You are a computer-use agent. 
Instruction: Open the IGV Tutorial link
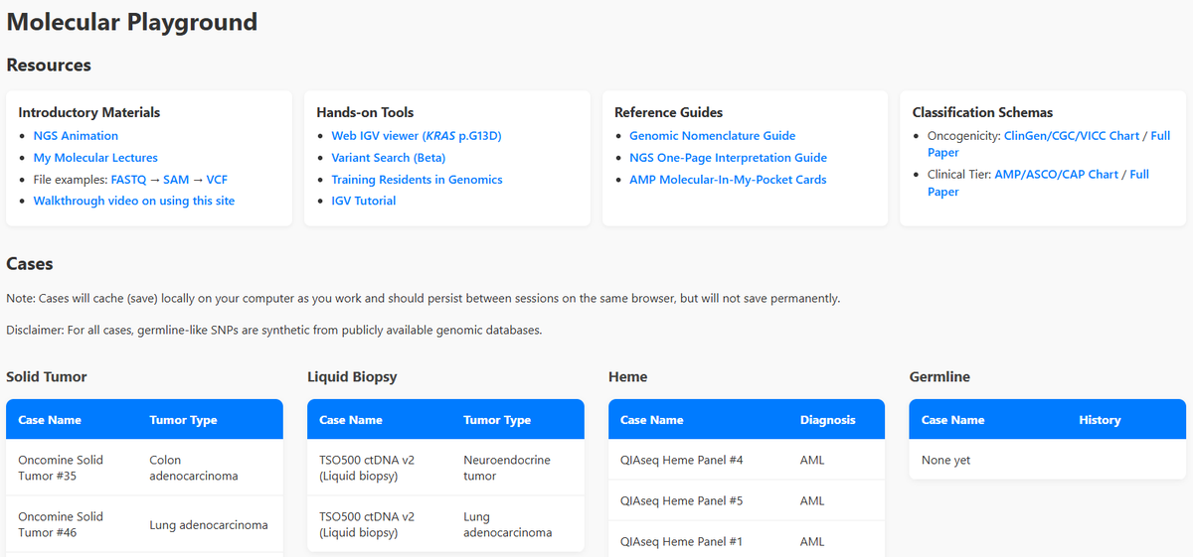click(363, 201)
